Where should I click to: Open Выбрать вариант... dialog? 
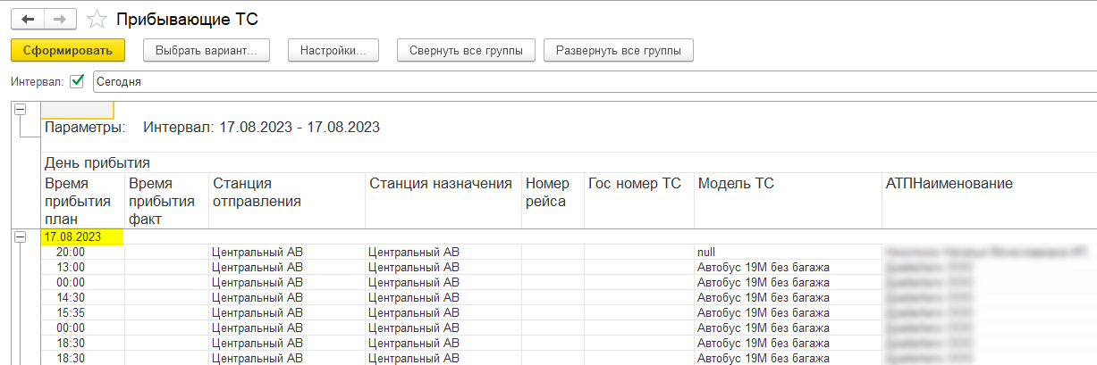pos(206,51)
